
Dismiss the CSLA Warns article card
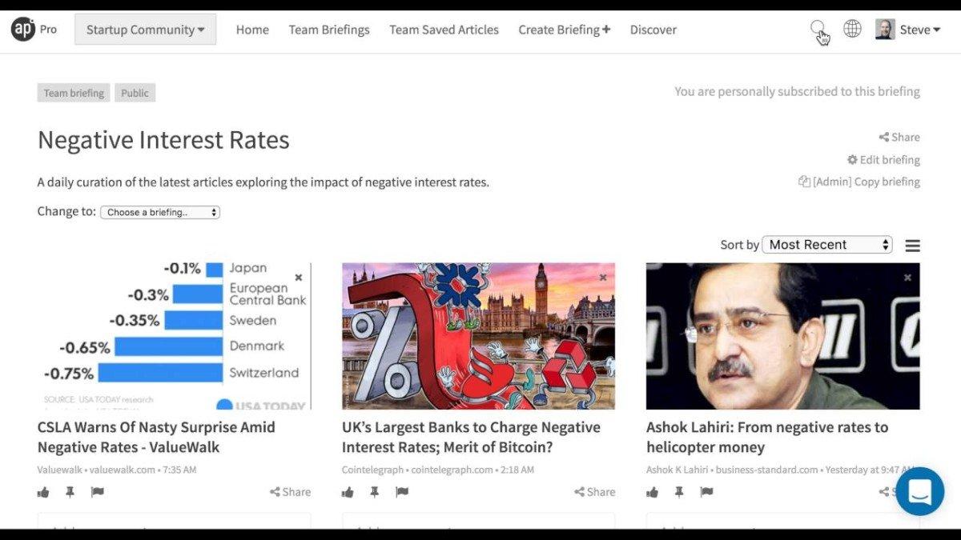(x=299, y=278)
